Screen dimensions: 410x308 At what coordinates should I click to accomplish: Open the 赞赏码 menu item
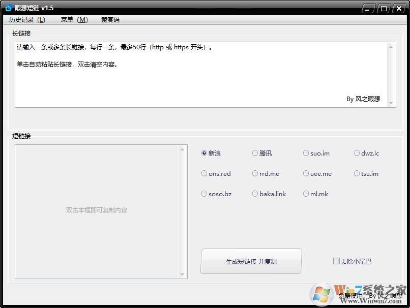110,20
